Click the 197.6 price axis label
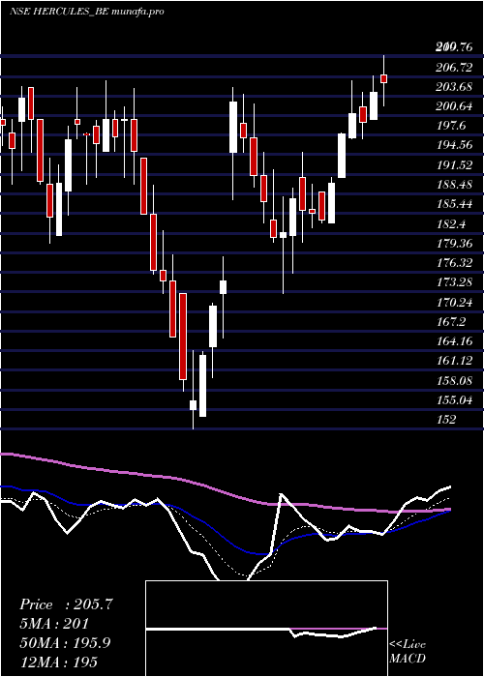484x677 pixels. pos(451,126)
